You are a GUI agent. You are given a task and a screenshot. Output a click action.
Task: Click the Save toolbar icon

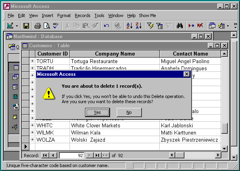[26, 26]
